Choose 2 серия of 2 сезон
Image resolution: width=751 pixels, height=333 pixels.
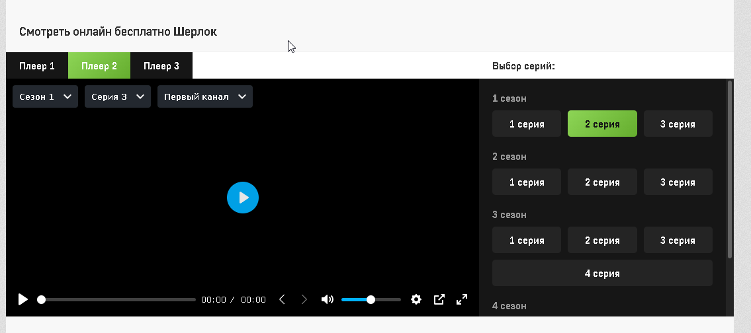click(x=602, y=182)
